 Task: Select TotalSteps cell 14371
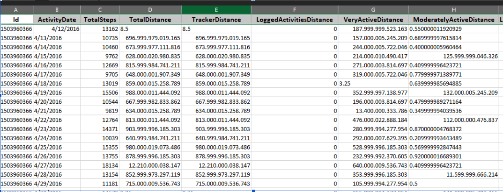(x=100, y=129)
